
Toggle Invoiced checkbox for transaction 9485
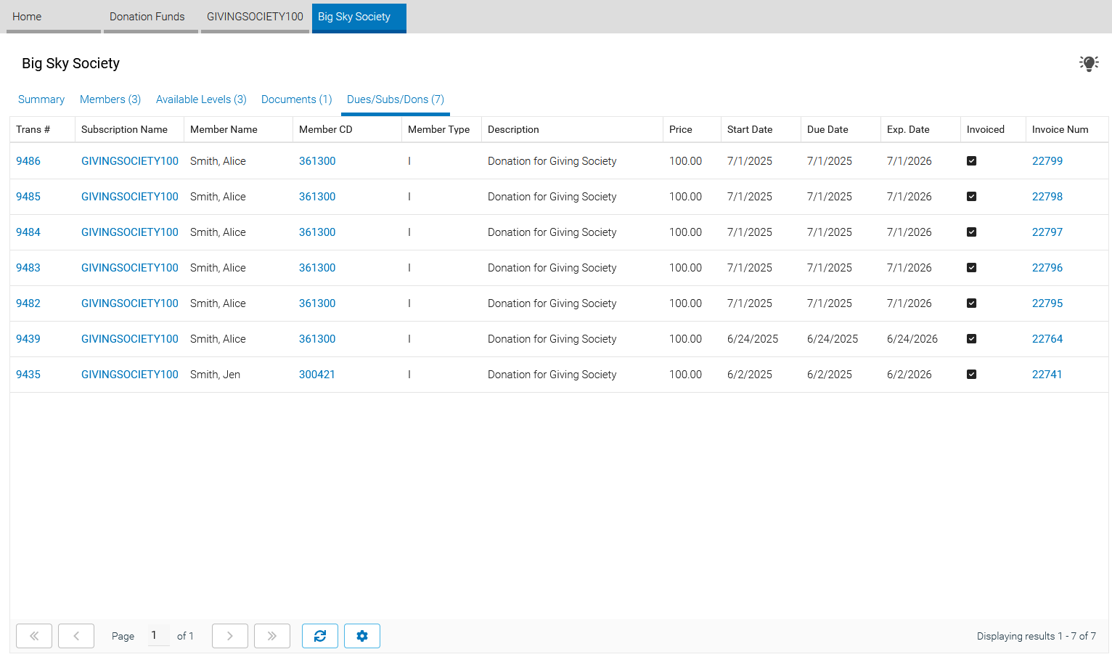[971, 197]
